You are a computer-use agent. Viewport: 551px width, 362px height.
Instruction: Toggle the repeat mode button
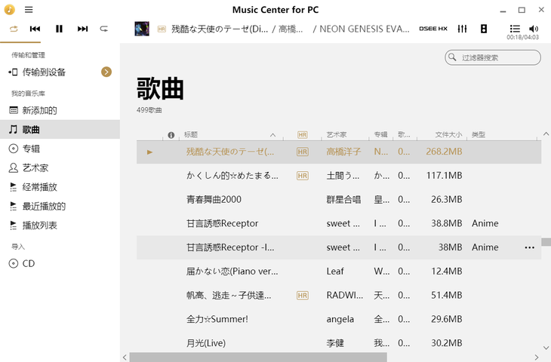[x=14, y=29]
